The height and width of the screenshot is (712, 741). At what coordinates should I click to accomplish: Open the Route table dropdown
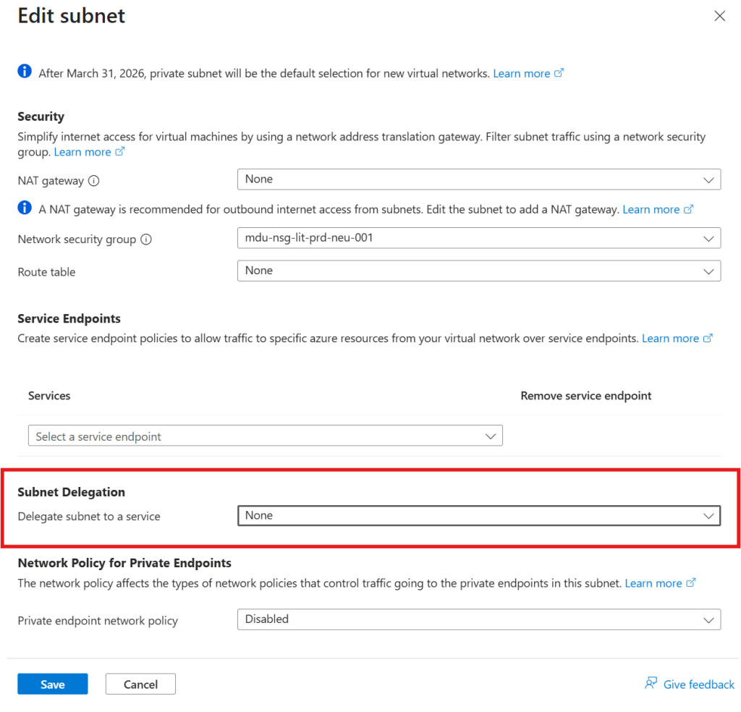(x=478, y=271)
